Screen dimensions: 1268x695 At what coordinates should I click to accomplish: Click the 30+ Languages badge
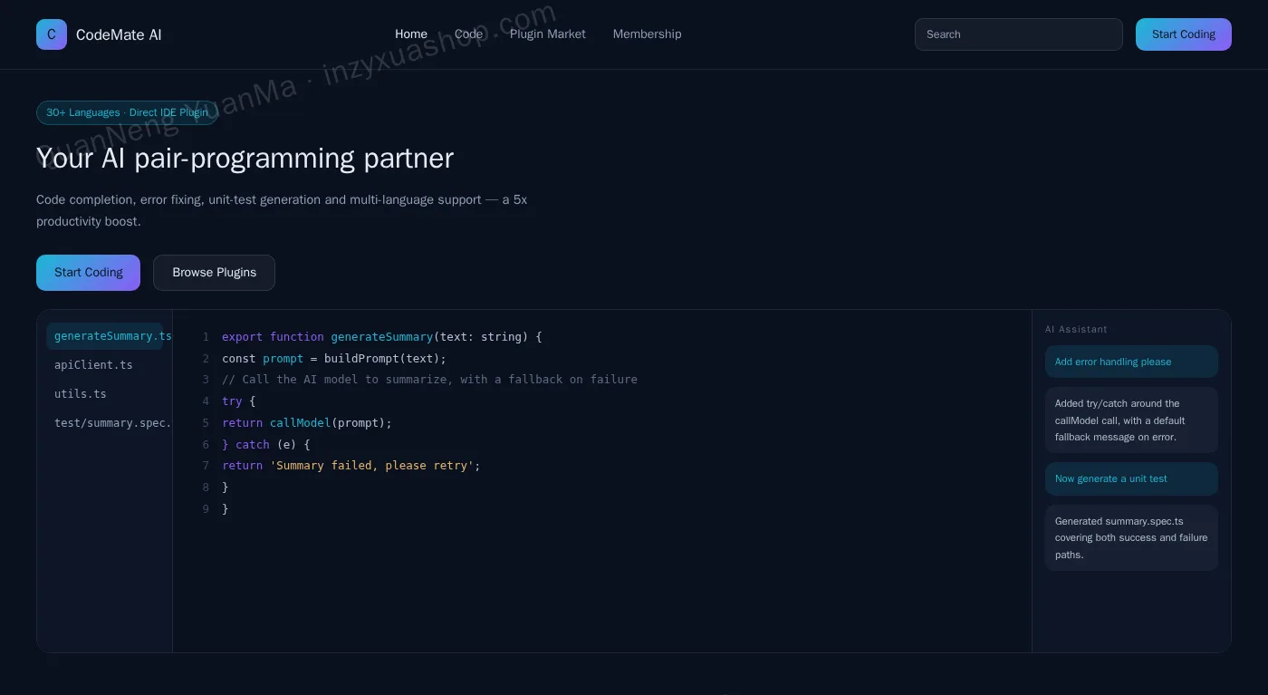point(127,112)
